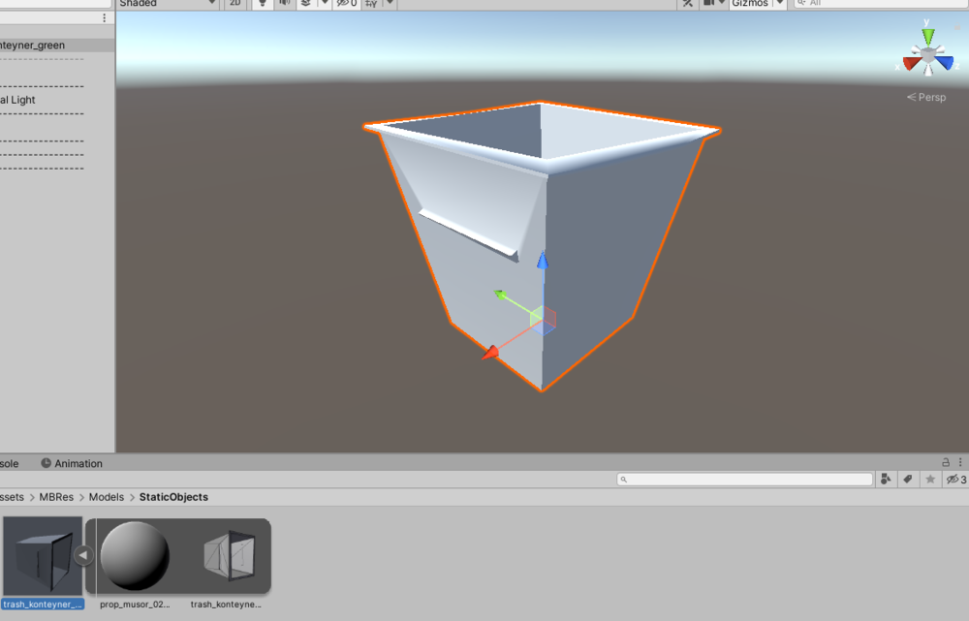Viewport: 969px width, 621px height.
Task: Toggle hidden packages eye icon showing 3
Action: [956, 479]
